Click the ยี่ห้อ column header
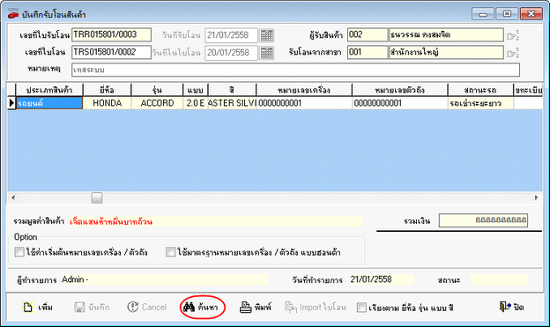The height and width of the screenshot is (327, 550). pos(107,90)
